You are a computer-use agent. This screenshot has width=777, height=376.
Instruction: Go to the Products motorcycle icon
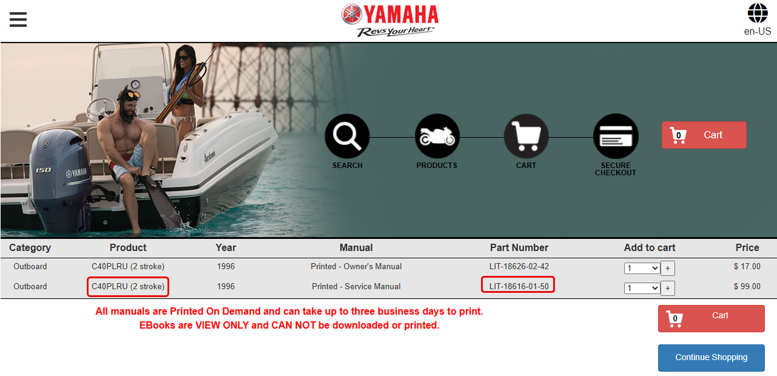click(437, 136)
